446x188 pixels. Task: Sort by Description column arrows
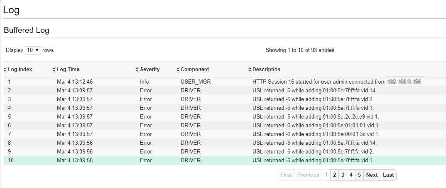click(x=250, y=69)
